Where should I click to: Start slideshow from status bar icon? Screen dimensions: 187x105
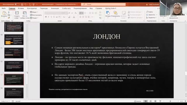point(160,101)
